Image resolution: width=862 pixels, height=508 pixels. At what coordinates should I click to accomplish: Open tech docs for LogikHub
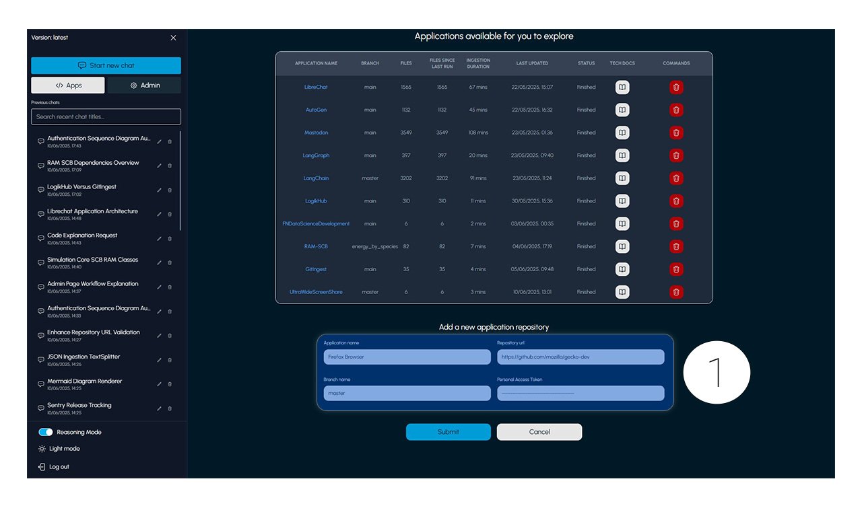click(x=622, y=201)
